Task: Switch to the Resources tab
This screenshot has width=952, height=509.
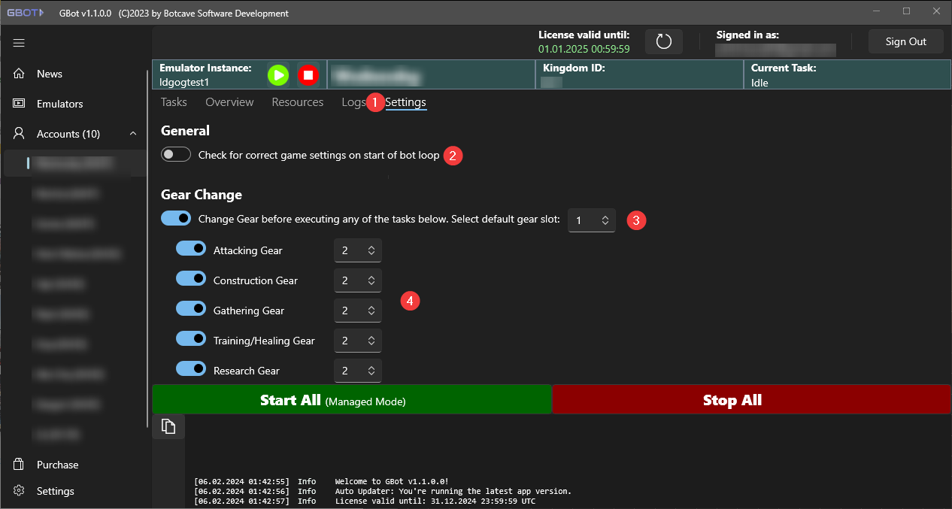Action: pos(297,102)
